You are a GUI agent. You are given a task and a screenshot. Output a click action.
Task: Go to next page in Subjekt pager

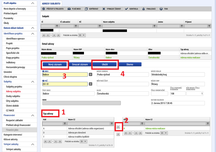54,35
